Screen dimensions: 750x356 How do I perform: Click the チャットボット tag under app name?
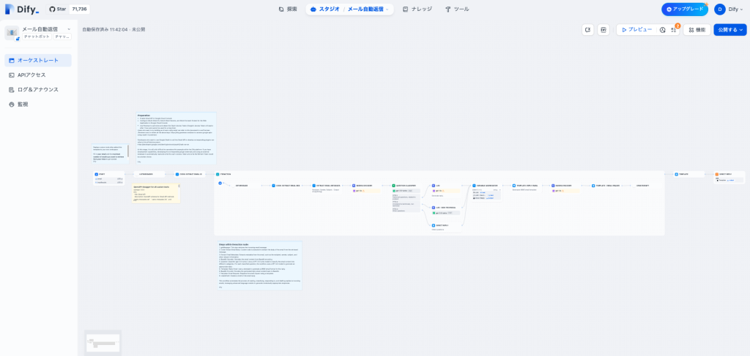tap(37, 37)
